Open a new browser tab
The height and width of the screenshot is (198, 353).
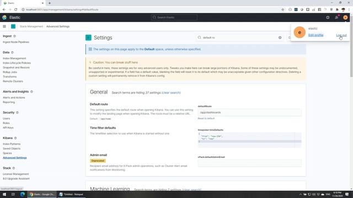(50, 3)
